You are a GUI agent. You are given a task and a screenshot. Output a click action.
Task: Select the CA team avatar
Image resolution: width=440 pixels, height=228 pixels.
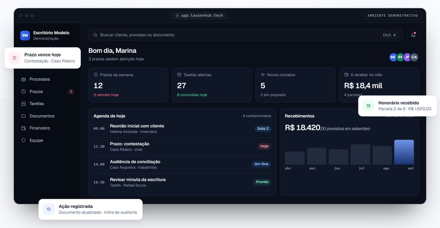(x=414, y=57)
